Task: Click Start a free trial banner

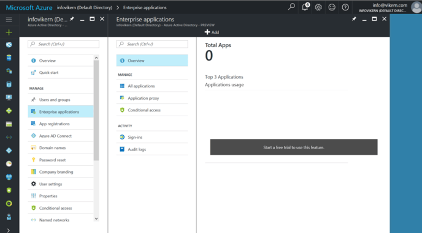Action: coord(294,147)
